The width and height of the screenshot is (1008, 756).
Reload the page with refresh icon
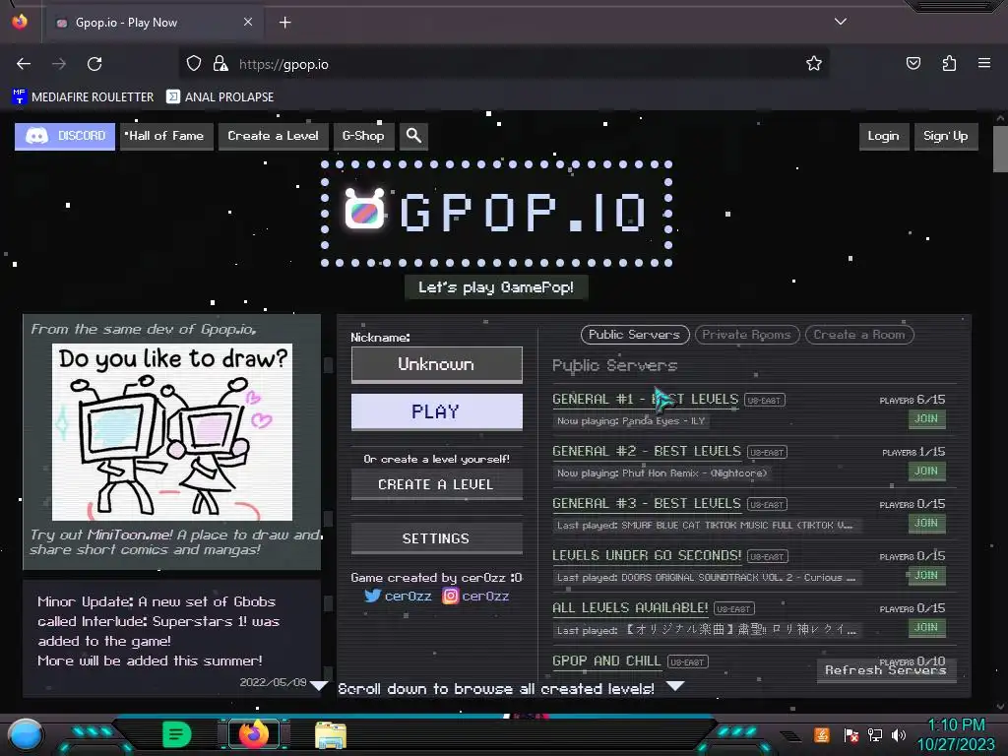[x=94, y=64]
